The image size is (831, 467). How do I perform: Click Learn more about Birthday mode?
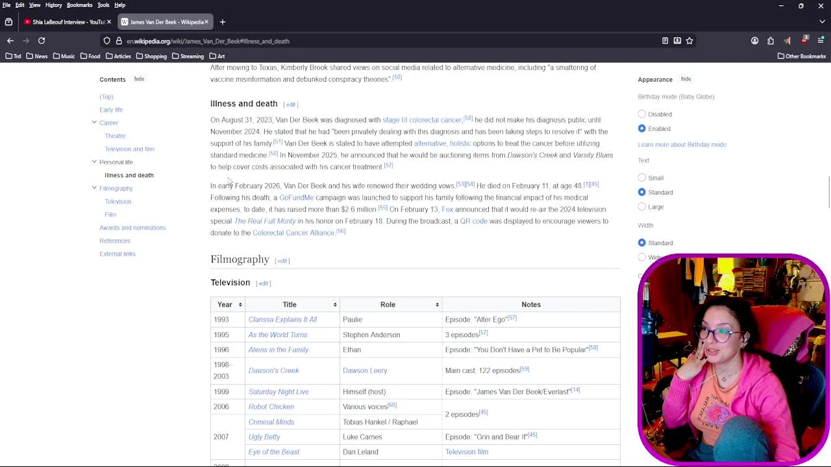tap(682, 145)
